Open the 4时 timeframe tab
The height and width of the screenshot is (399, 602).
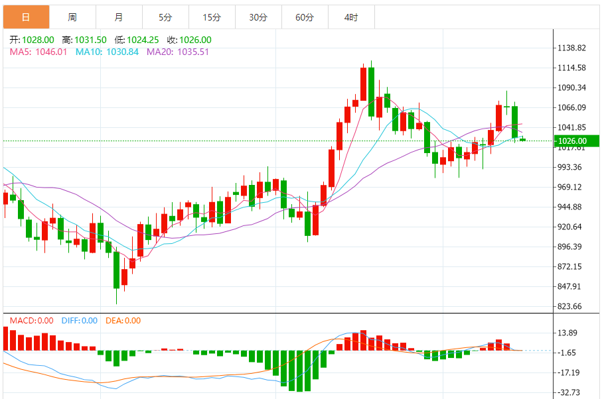(x=351, y=17)
